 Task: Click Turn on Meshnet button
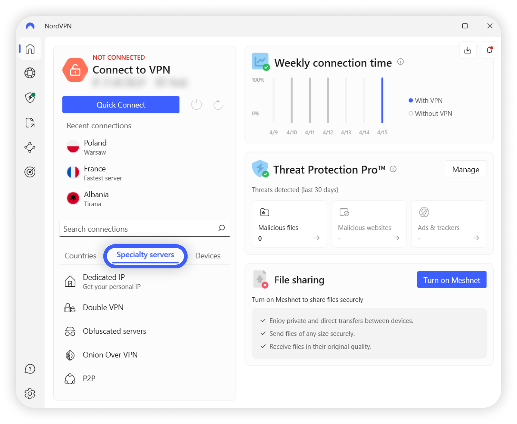click(x=451, y=280)
